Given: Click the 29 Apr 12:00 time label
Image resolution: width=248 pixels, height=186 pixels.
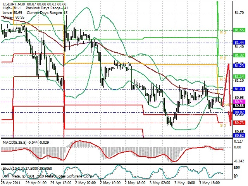Looking at the screenshot, I should [61, 183].
